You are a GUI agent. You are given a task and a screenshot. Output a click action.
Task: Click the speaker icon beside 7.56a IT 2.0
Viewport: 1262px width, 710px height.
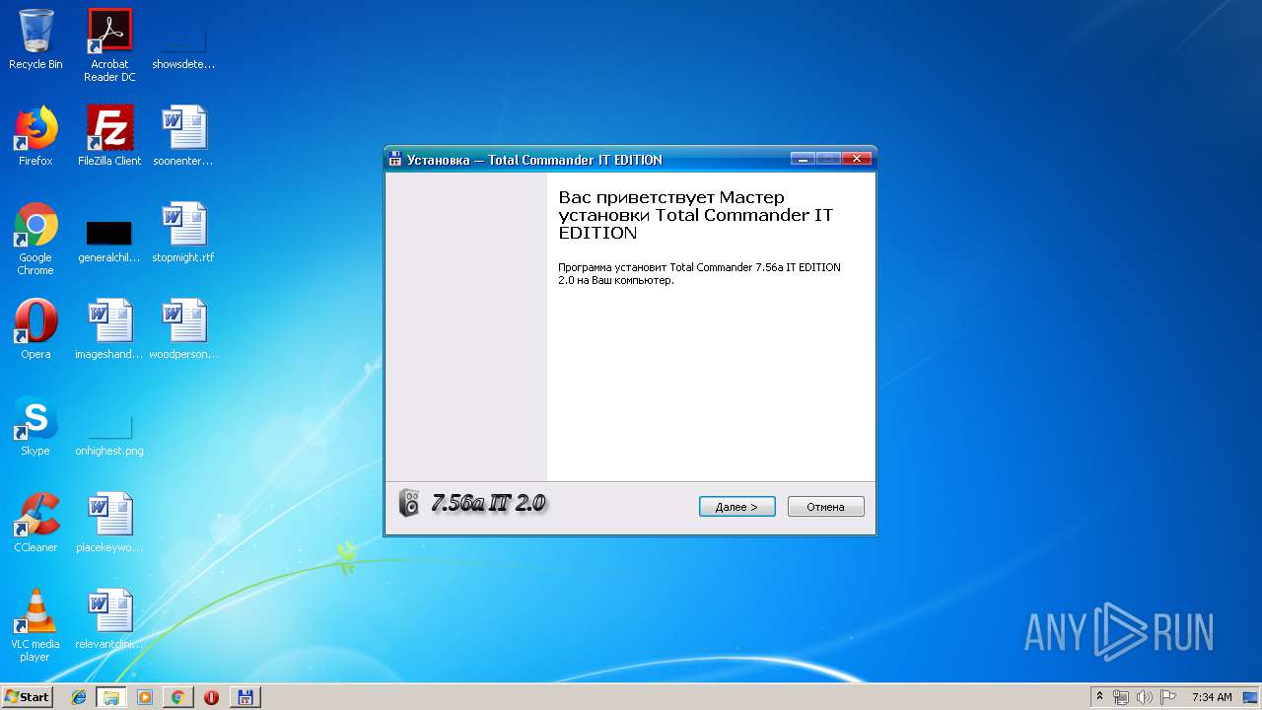(409, 503)
